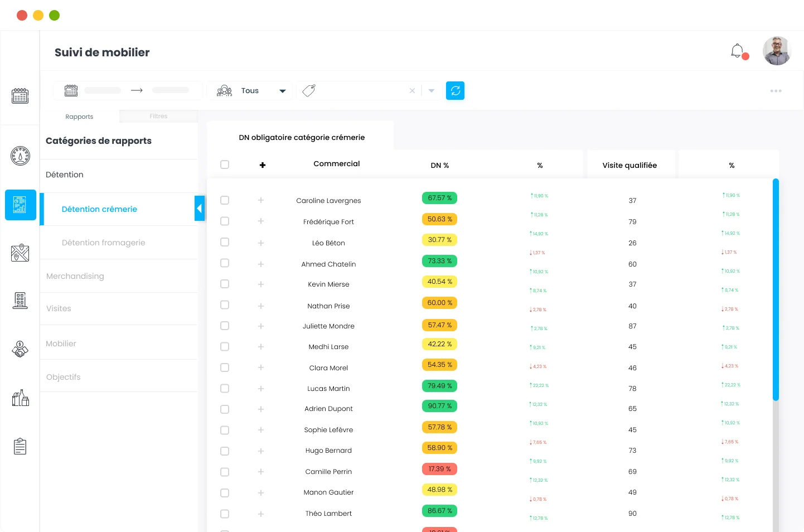804x532 pixels.
Task: Open the Merchandising category
Action: 119,276
